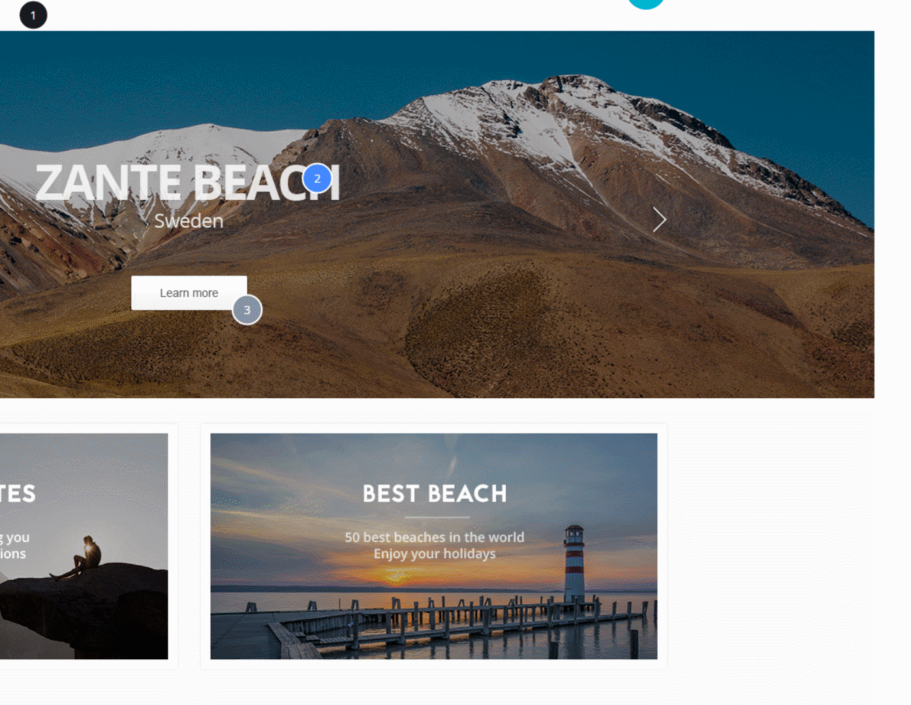Click the divider line under BEST BEACH
The width and height of the screenshot is (911, 705).
coord(437,517)
